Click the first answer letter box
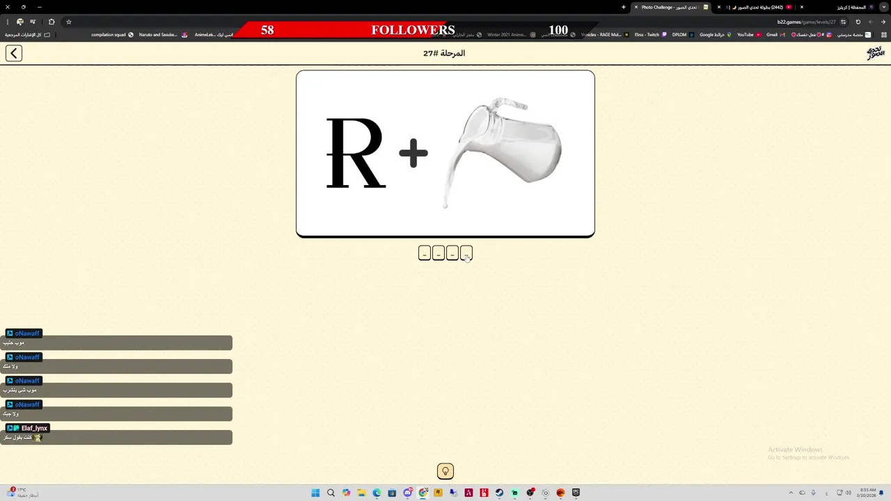 425,253
